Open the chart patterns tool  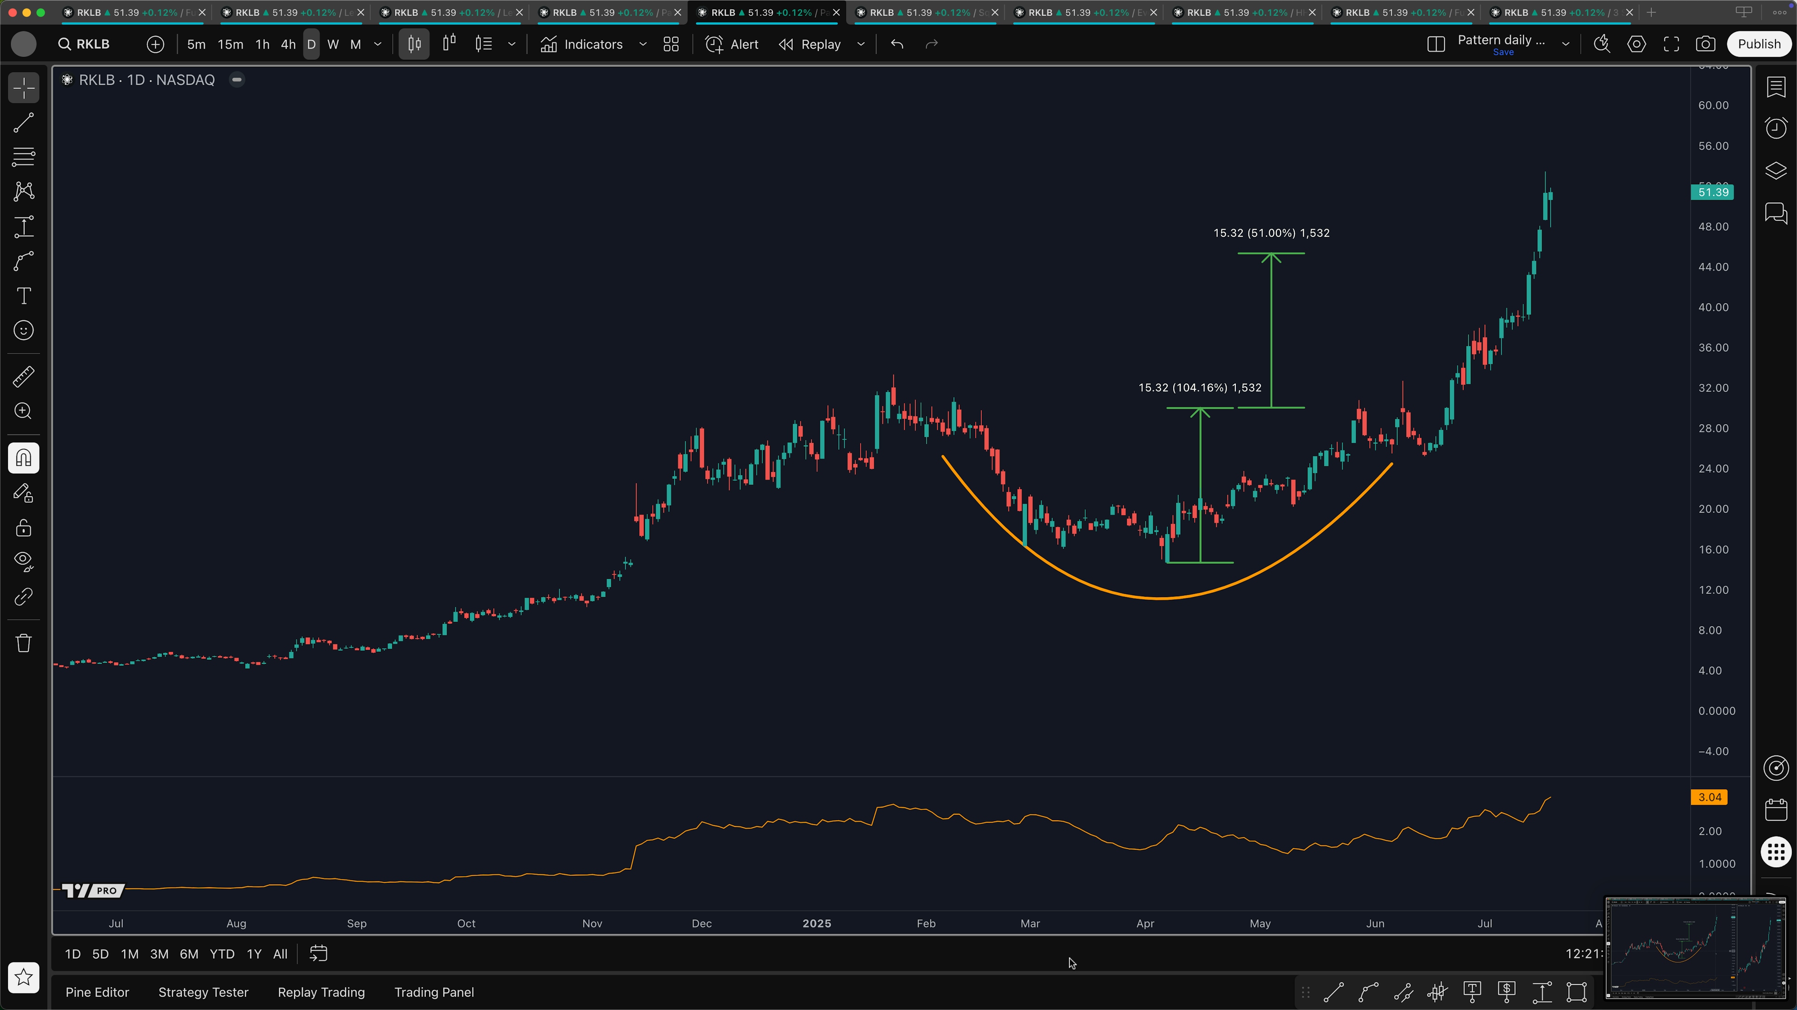24,192
